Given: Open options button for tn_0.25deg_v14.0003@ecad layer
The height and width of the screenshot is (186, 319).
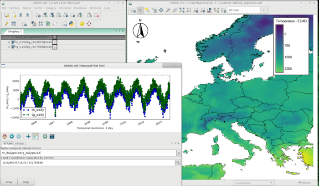Looking at the screenshot, I should 55,42.
